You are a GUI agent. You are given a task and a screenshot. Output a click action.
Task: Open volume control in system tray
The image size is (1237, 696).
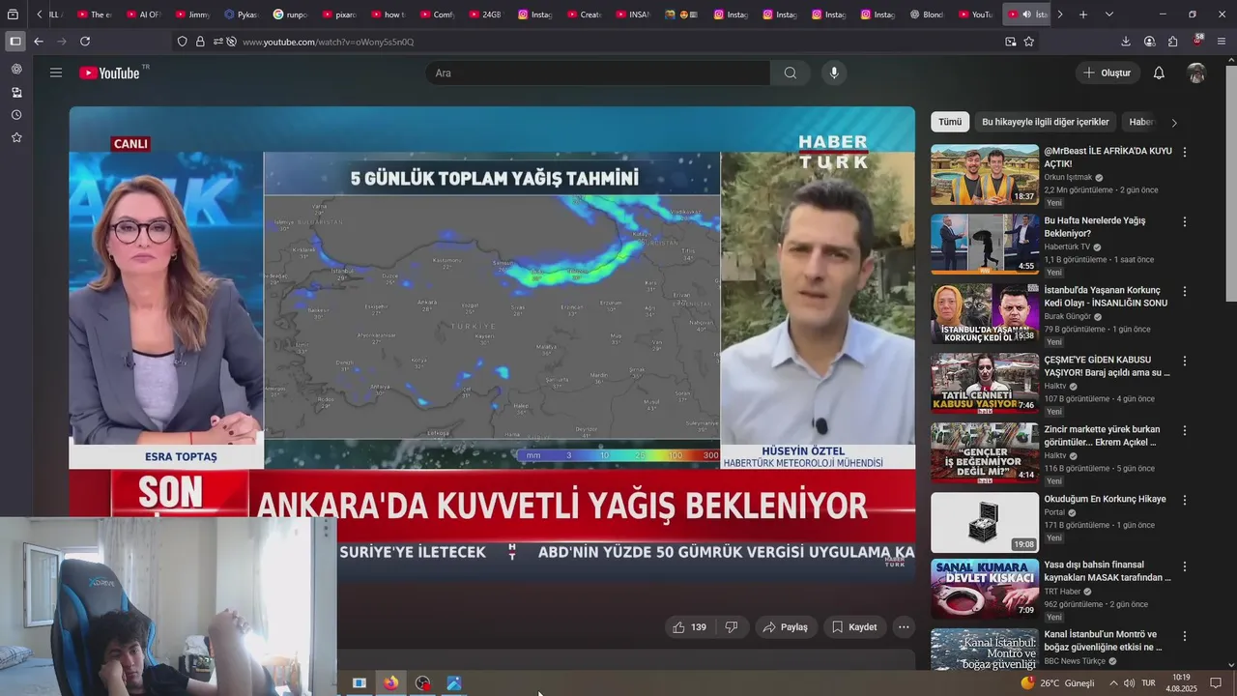point(1129,683)
